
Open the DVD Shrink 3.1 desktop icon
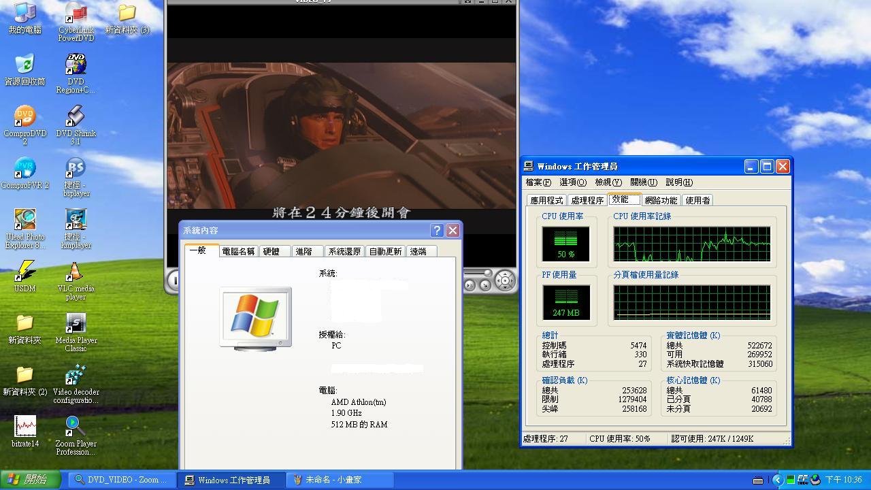tap(75, 117)
